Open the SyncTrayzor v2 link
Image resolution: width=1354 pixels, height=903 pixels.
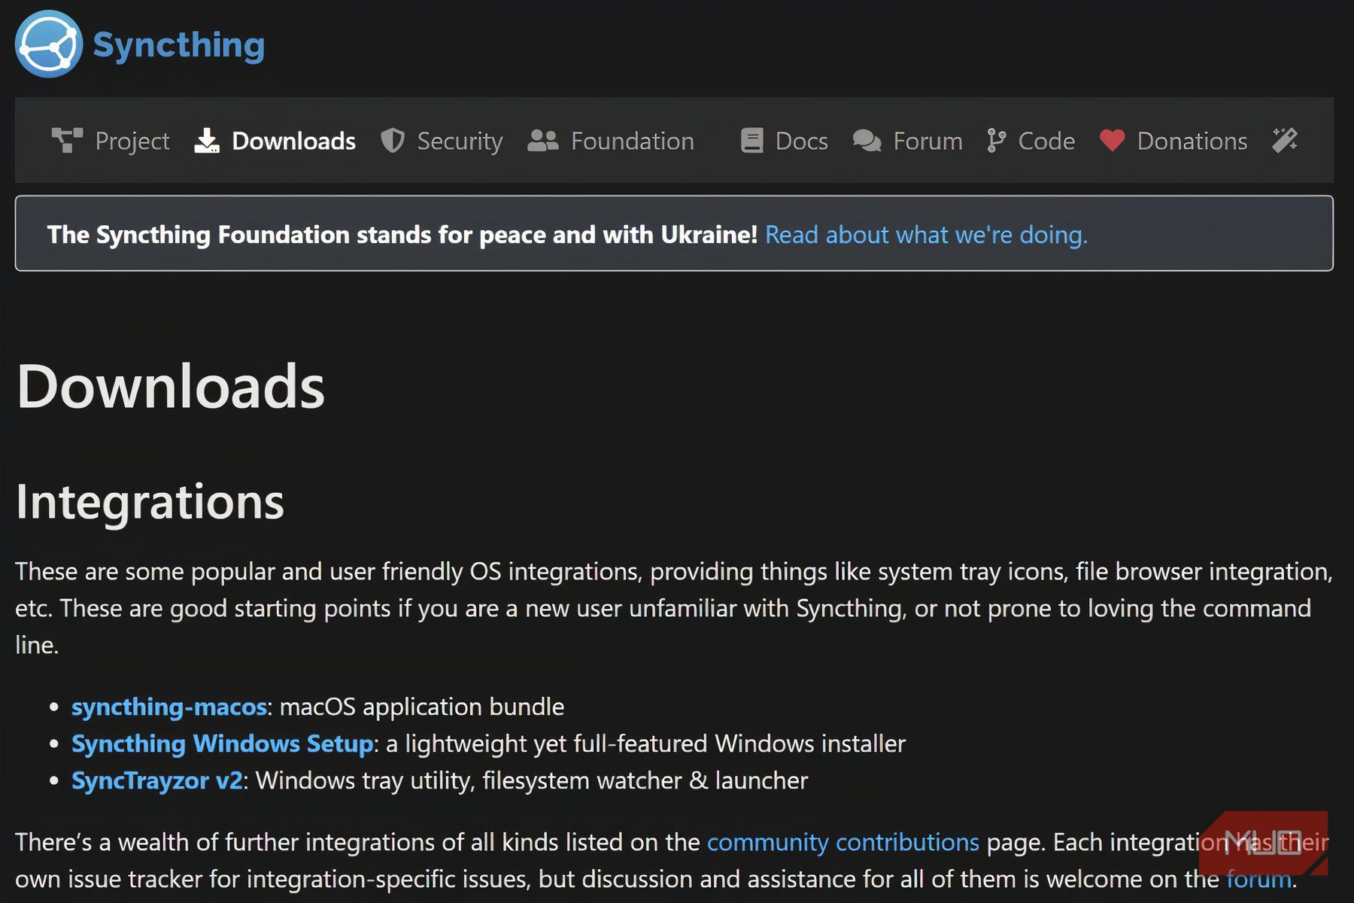157,781
